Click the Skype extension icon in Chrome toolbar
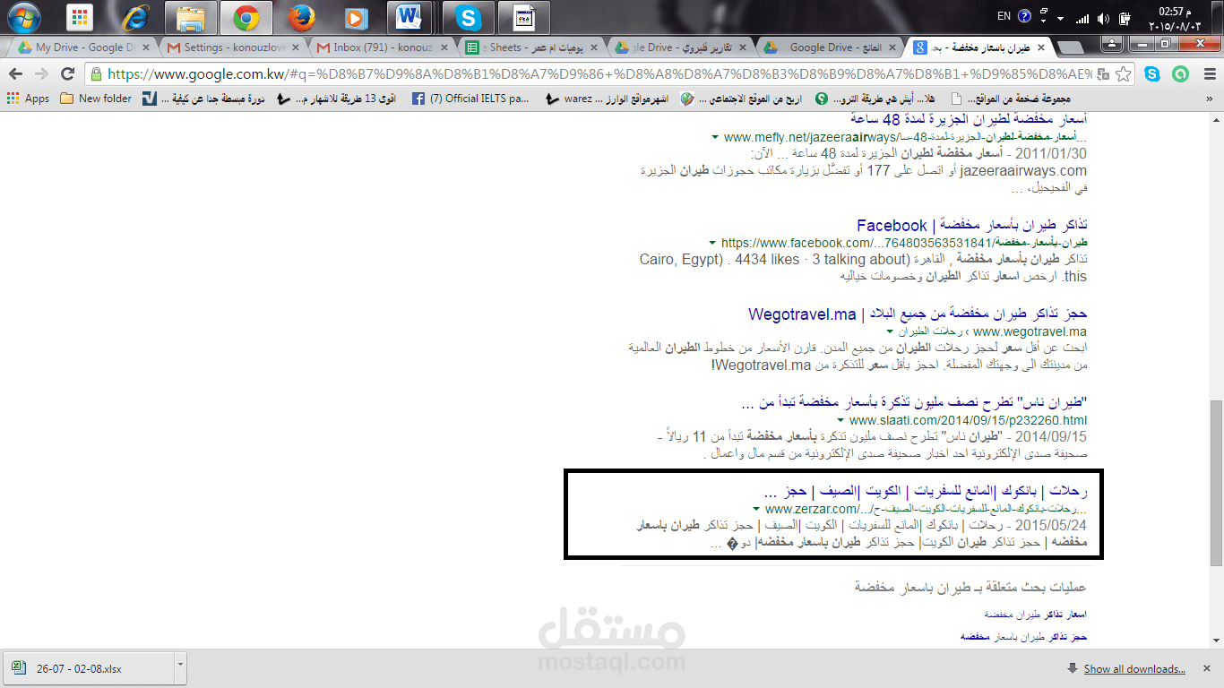Viewport: 1224px width, 688px height. (1151, 73)
